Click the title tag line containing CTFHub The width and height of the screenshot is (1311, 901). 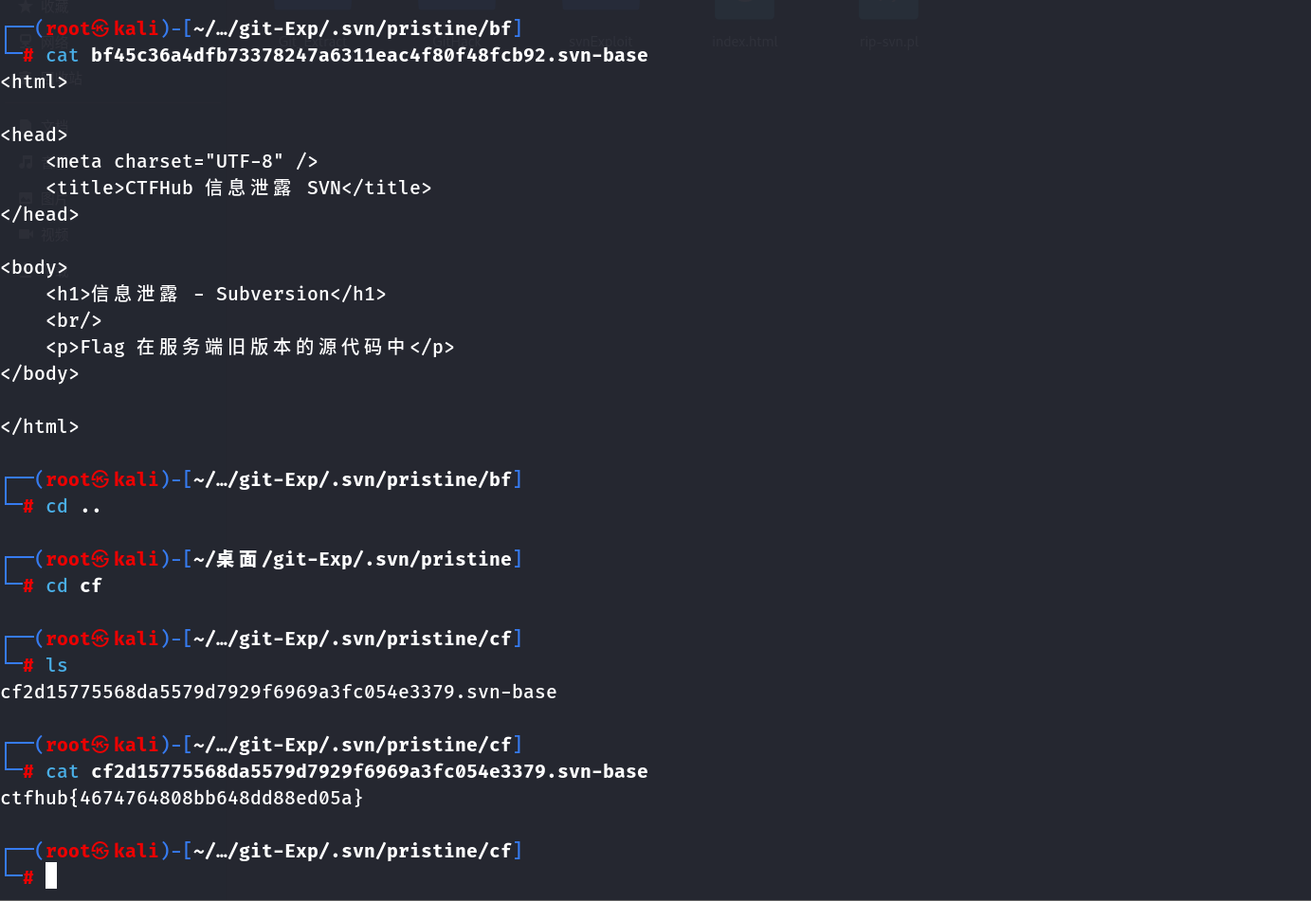238,188
